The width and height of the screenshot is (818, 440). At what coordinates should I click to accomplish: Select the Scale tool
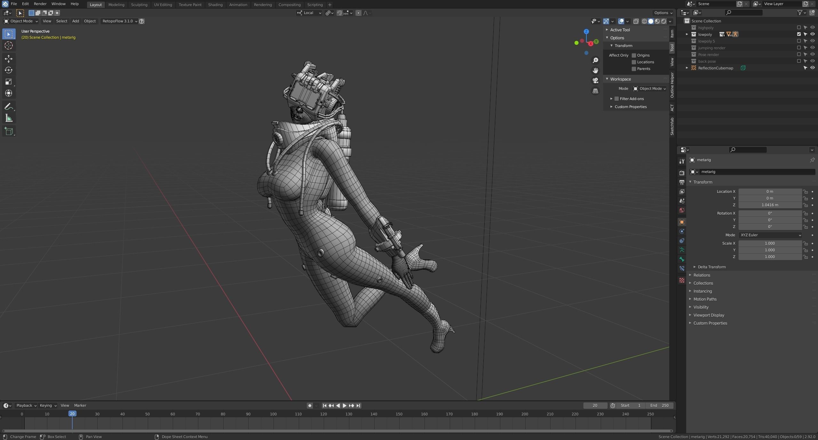pyautogui.click(x=9, y=82)
